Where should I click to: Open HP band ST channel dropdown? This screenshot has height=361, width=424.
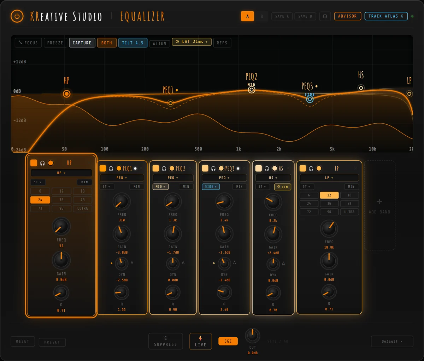(37, 182)
